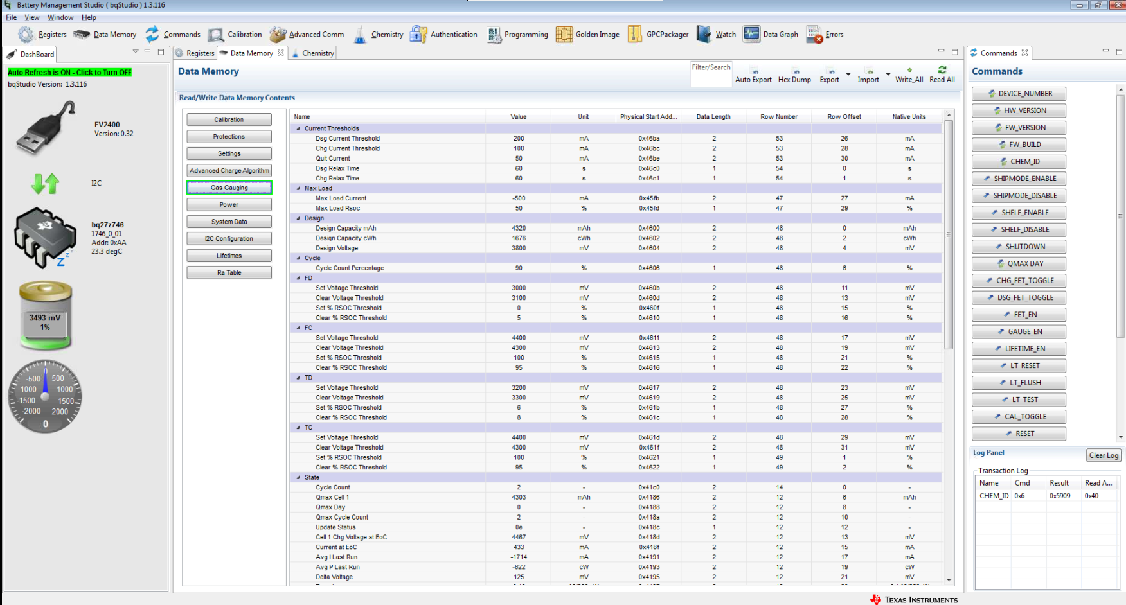The image size is (1126, 605).
Task: Open the Authentication toolbar icon
Action: tap(418, 35)
